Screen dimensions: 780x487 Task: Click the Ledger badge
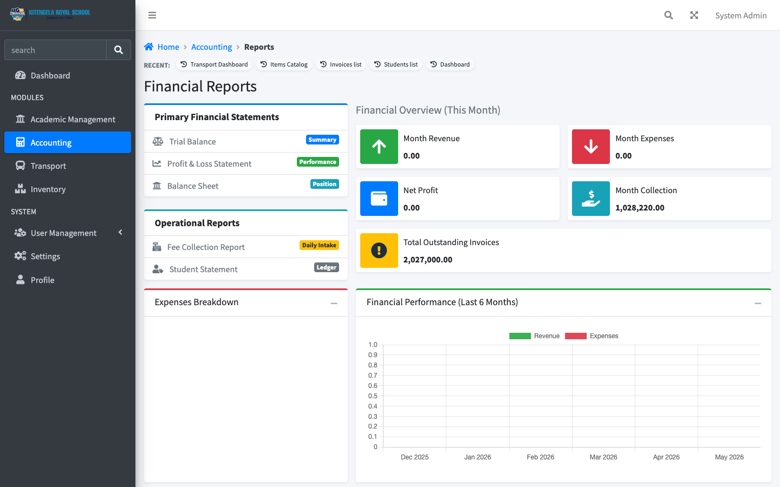327,267
